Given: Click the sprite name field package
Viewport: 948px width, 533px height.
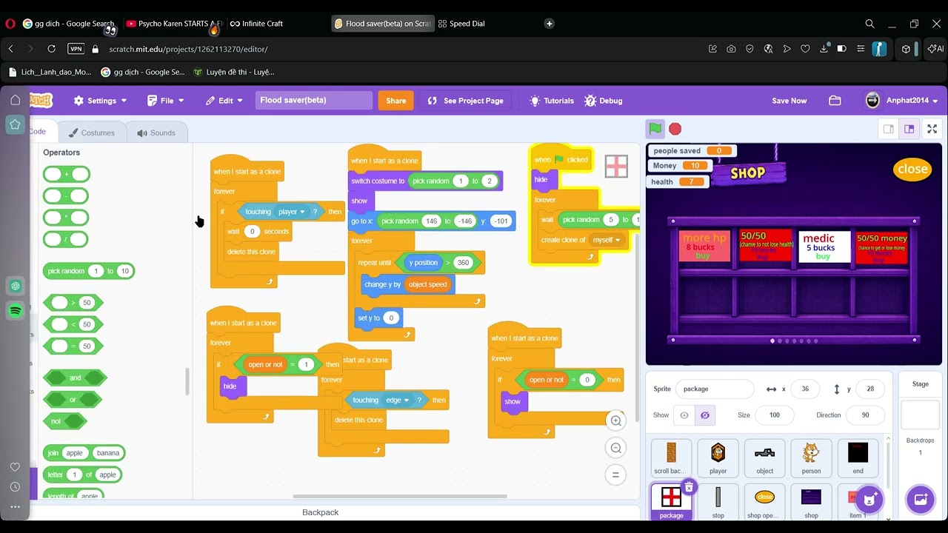Looking at the screenshot, I should [x=715, y=389].
